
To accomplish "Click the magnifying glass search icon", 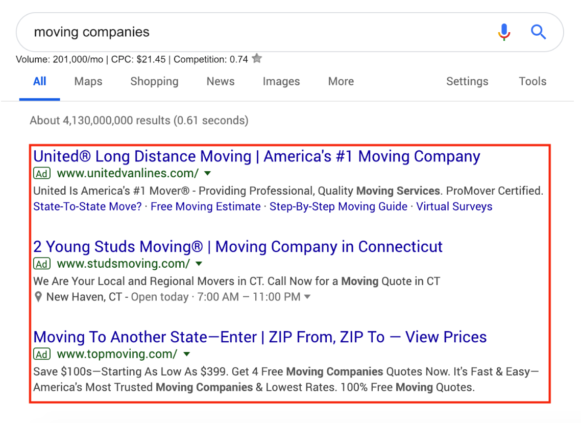I will [x=538, y=32].
